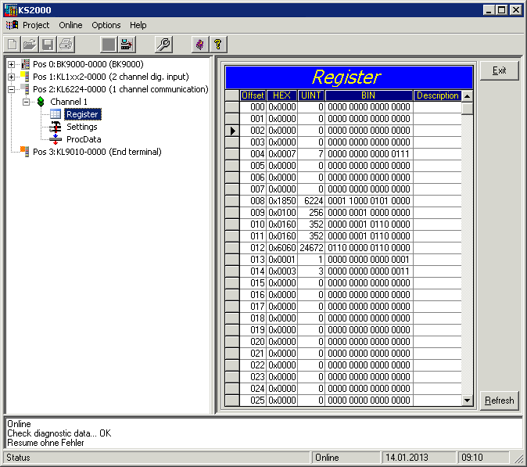
Task: Click the wrench options toolbar icon
Action: point(163,45)
